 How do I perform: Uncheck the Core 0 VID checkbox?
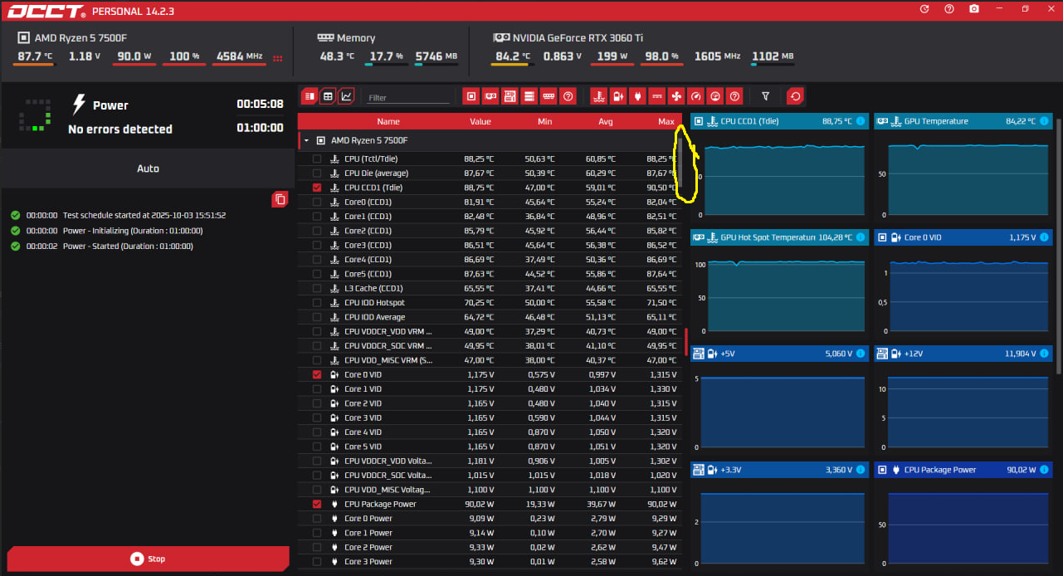(317, 375)
